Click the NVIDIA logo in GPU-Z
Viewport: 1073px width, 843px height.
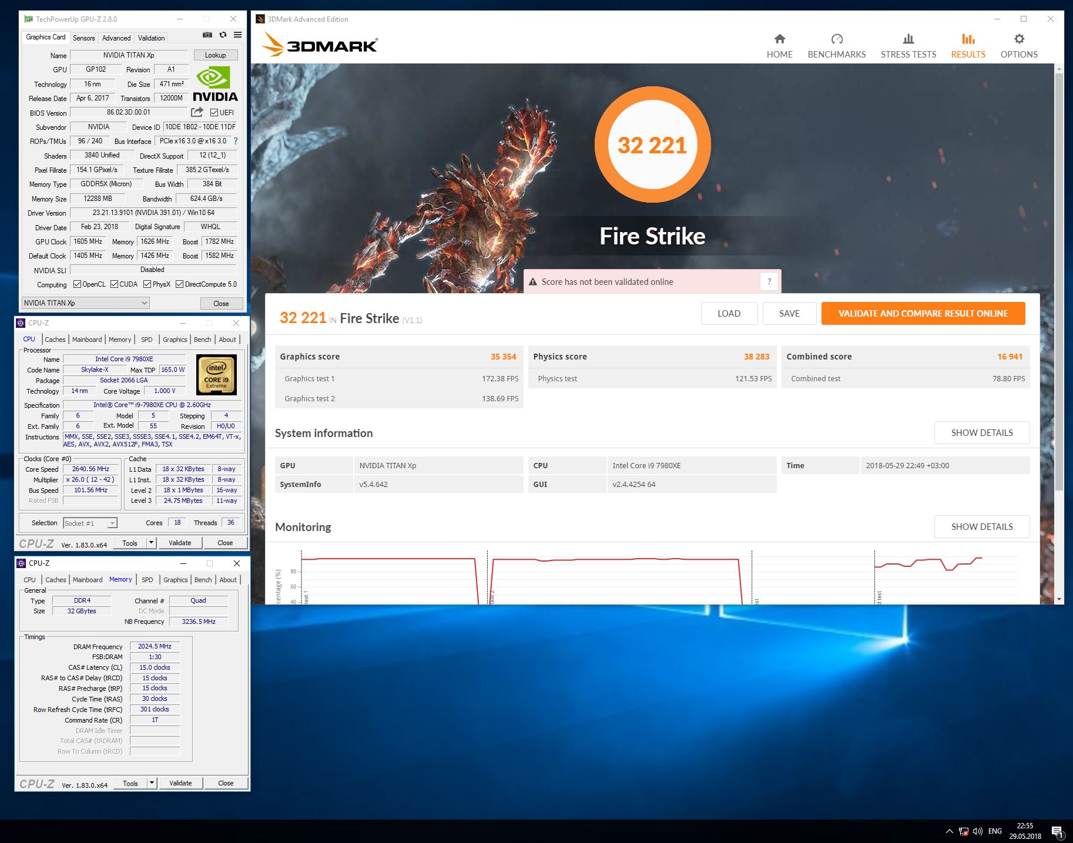pyautogui.click(x=215, y=84)
